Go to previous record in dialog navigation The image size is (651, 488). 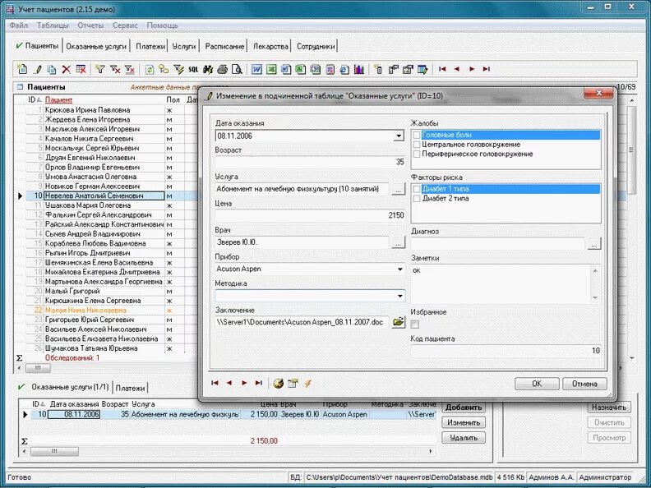[x=229, y=383]
